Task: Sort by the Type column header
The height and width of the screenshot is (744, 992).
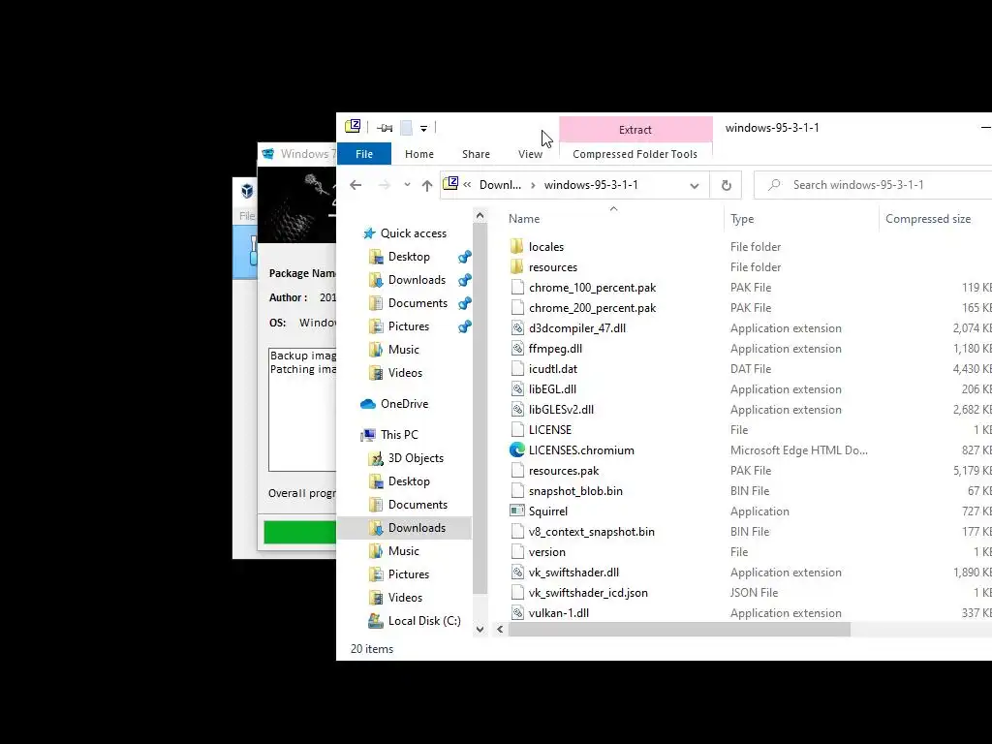Action: pyautogui.click(x=741, y=219)
